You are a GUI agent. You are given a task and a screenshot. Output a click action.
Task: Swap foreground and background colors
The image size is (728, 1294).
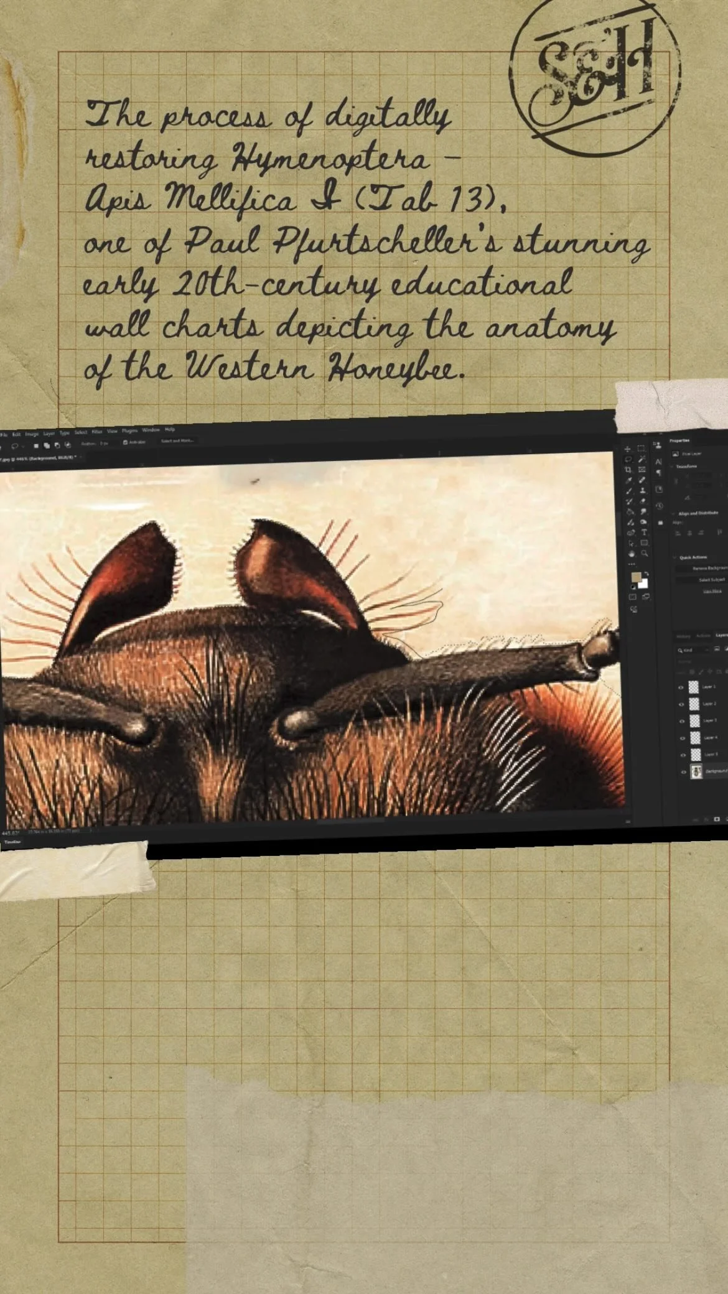tap(646, 574)
